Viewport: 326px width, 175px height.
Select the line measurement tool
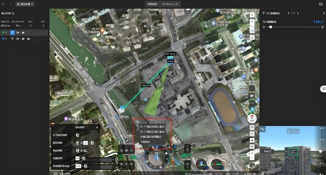[252, 26]
